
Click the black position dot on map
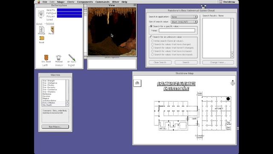pyautogui.click(x=228, y=99)
